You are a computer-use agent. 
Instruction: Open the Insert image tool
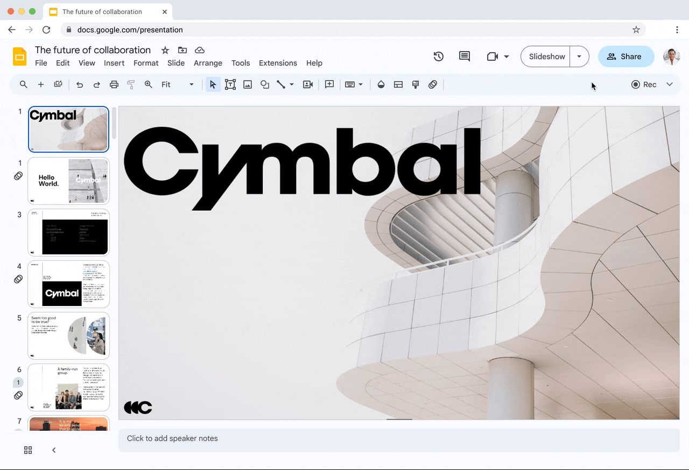point(247,84)
